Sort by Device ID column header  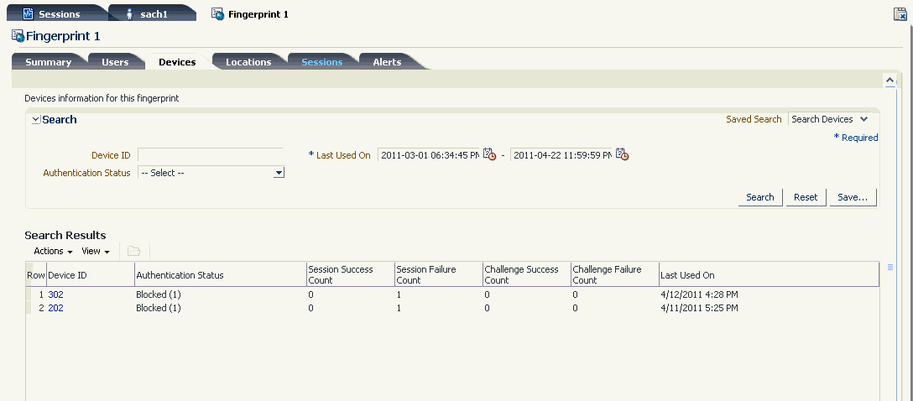[91, 274]
